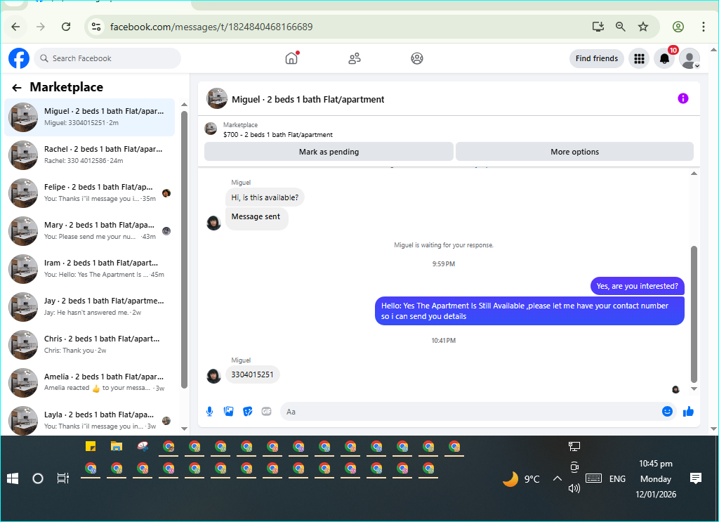Open File Explorer from taskbar
The height and width of the screenshot is (522, 719).
117,446
